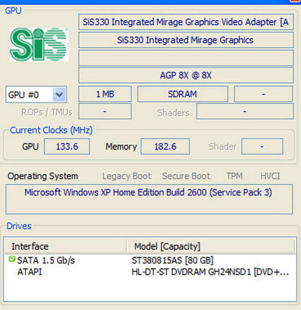Click the AGP 8X @ 8X bus field
Screen dimensions: 301x310
186,75
